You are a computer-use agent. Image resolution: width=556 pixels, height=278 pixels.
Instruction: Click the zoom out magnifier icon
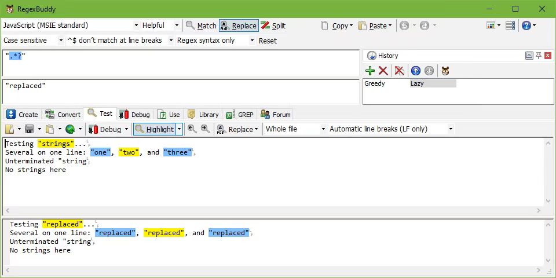(x=192, y=129)
